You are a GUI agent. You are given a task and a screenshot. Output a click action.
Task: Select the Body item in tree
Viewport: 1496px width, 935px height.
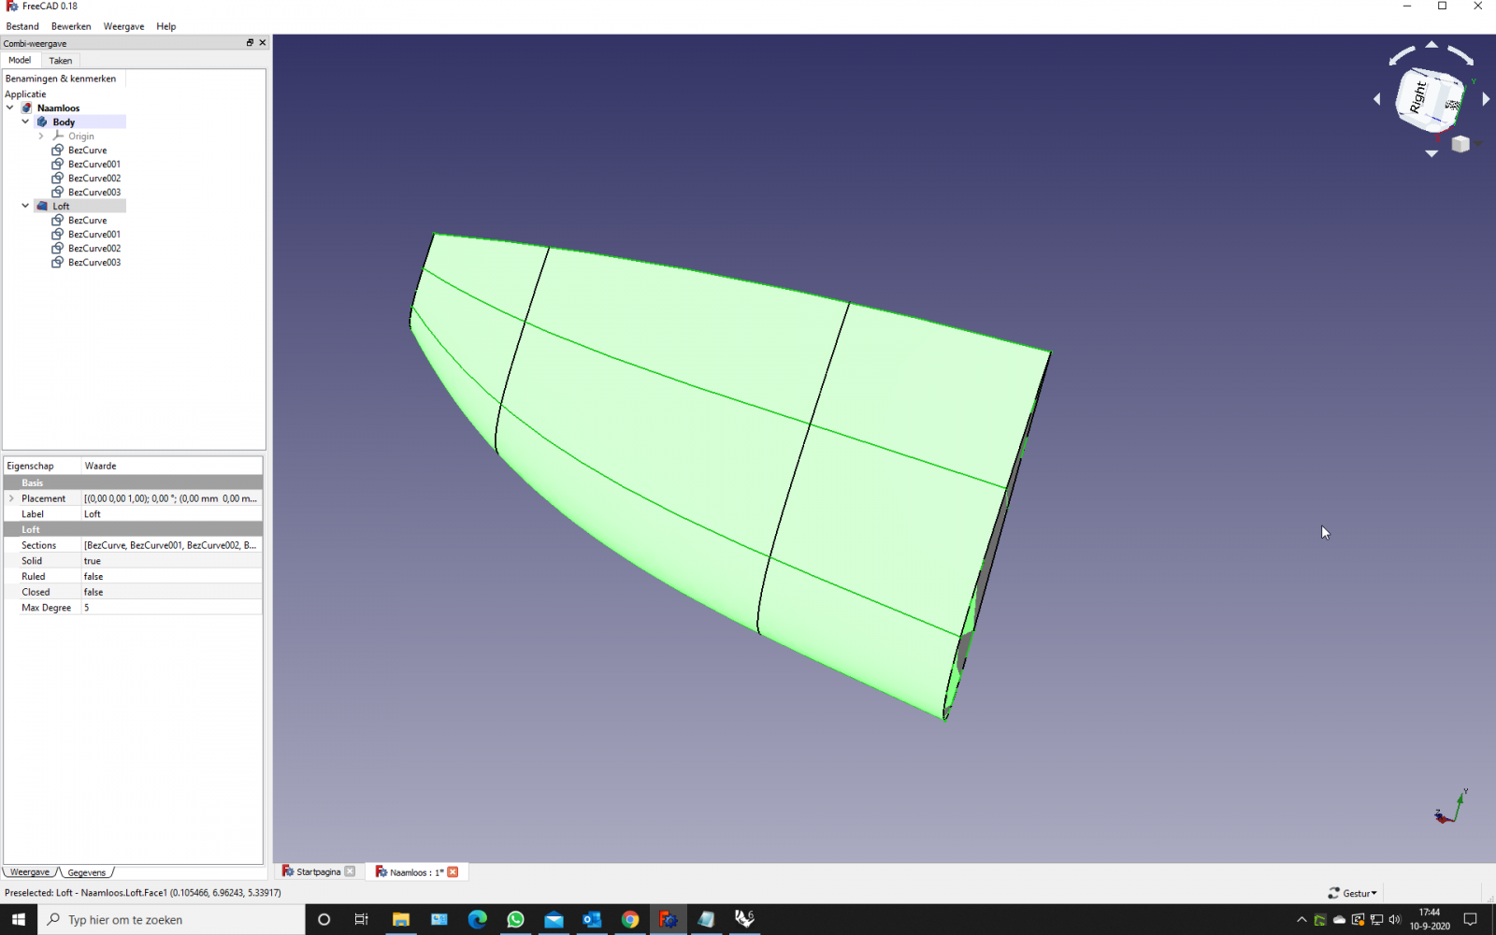64,122
